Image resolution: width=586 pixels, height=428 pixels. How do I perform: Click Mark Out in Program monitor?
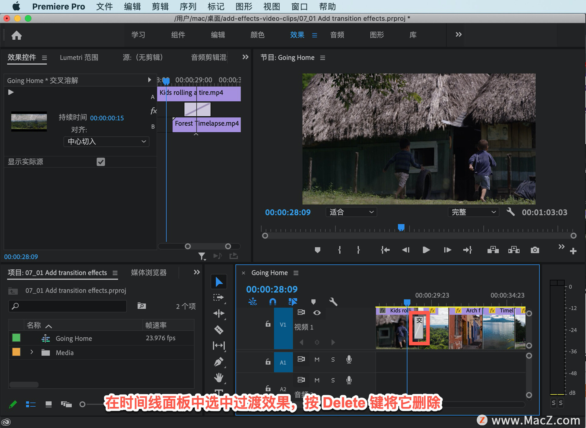tap(359, 250)
